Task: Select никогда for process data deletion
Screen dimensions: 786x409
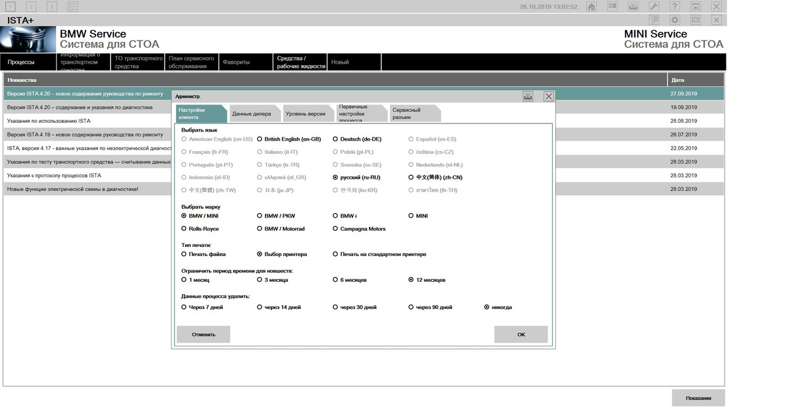Action: pos(498,307)
